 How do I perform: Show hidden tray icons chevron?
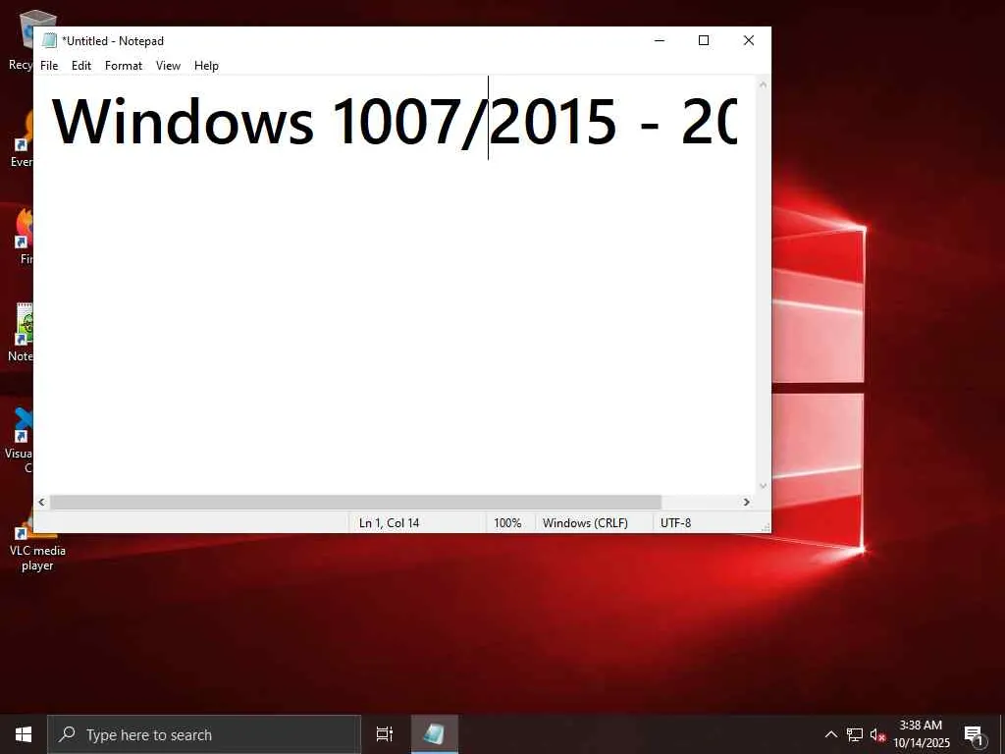click(830, 734)
